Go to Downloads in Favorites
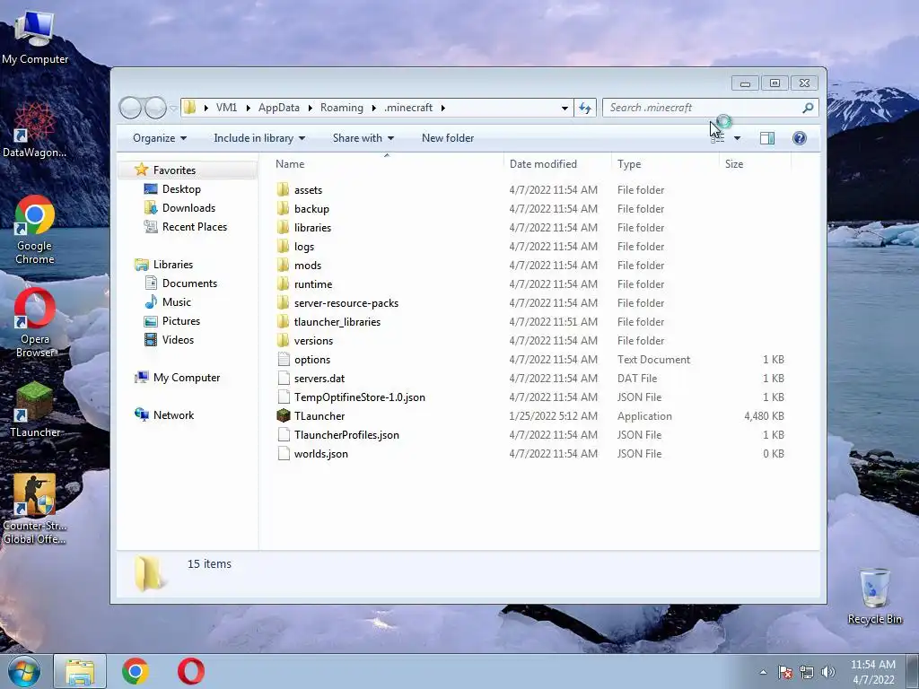 pyautogui.click(x=188, y=208)
